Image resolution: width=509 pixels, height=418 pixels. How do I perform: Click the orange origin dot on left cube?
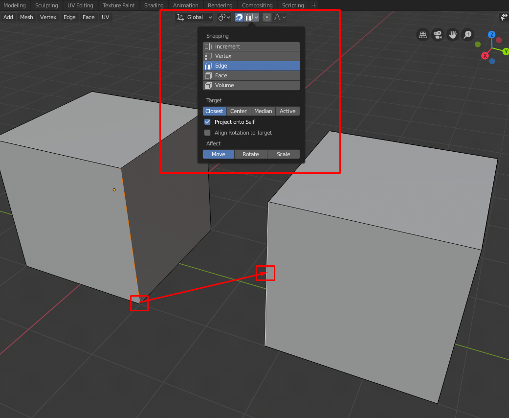click(114, 190)
